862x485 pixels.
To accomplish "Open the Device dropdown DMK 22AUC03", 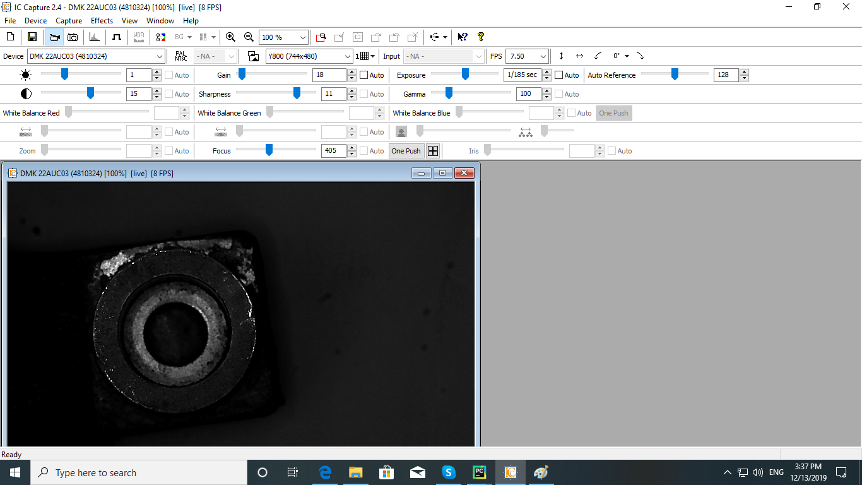I will [96, 56].
